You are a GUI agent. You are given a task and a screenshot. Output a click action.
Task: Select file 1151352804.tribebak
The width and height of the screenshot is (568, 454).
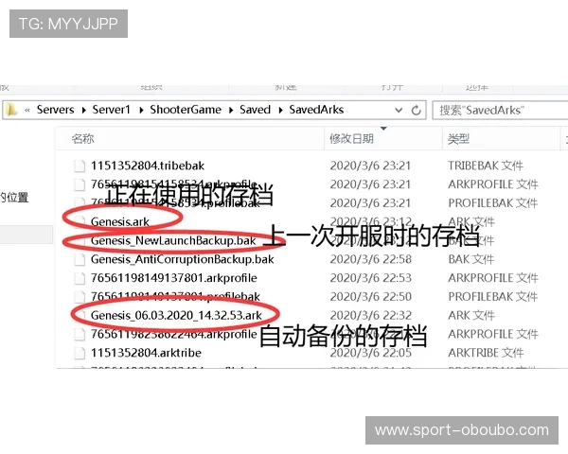pos(148,166)
